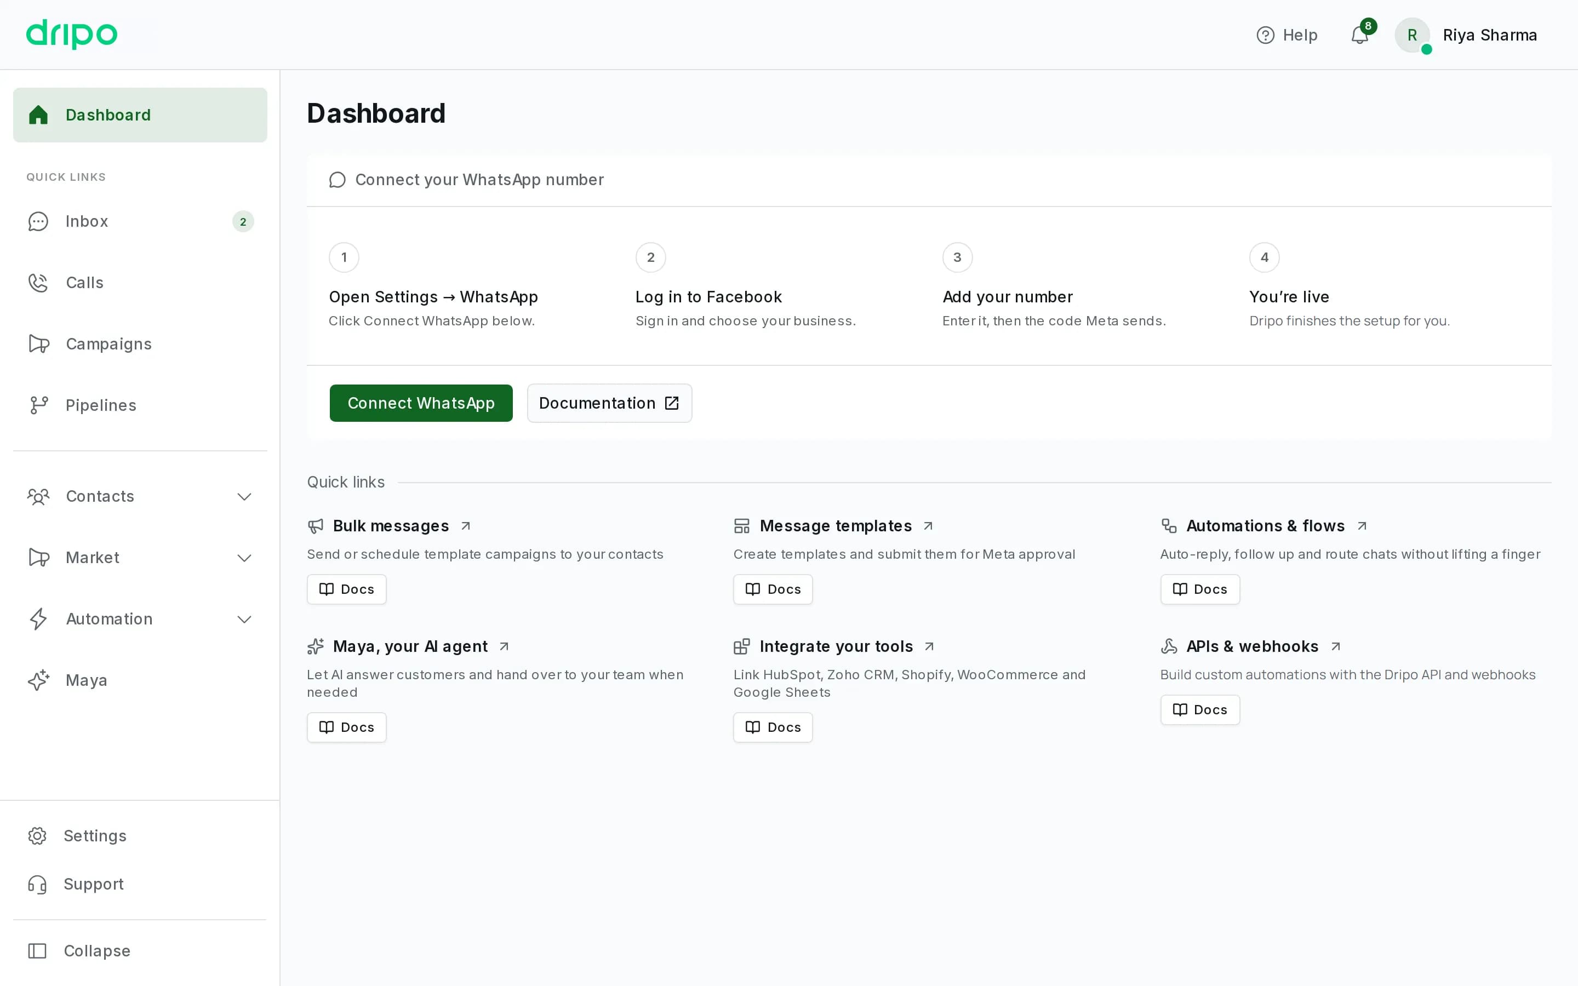Screen dimensions: 1578x986
Task: Click arrow beside Automations & flows
Action: tap(1362, 526)
